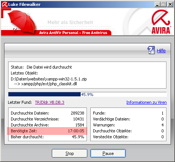Click the path D:\Daten\websites\xampp-win32-1.5.1.zip
This screenshot has height=162, width=175.
point(49,79)
